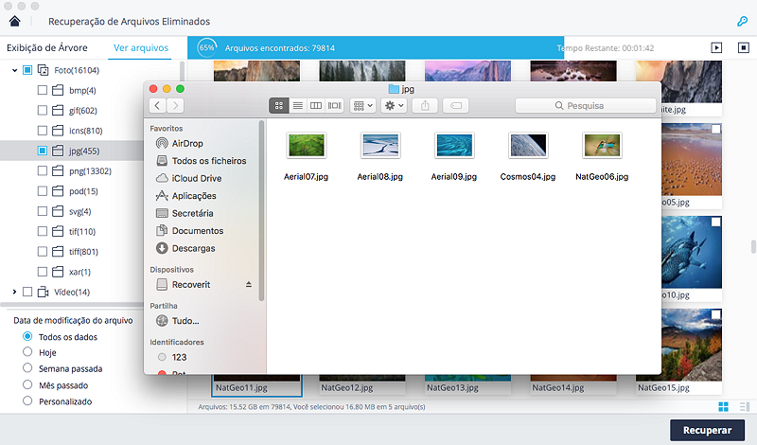Image resolution: width=757 pixels, height=445 pixels.
Task: Switch to detail list view in Recoverit
Action: [744, 407]
